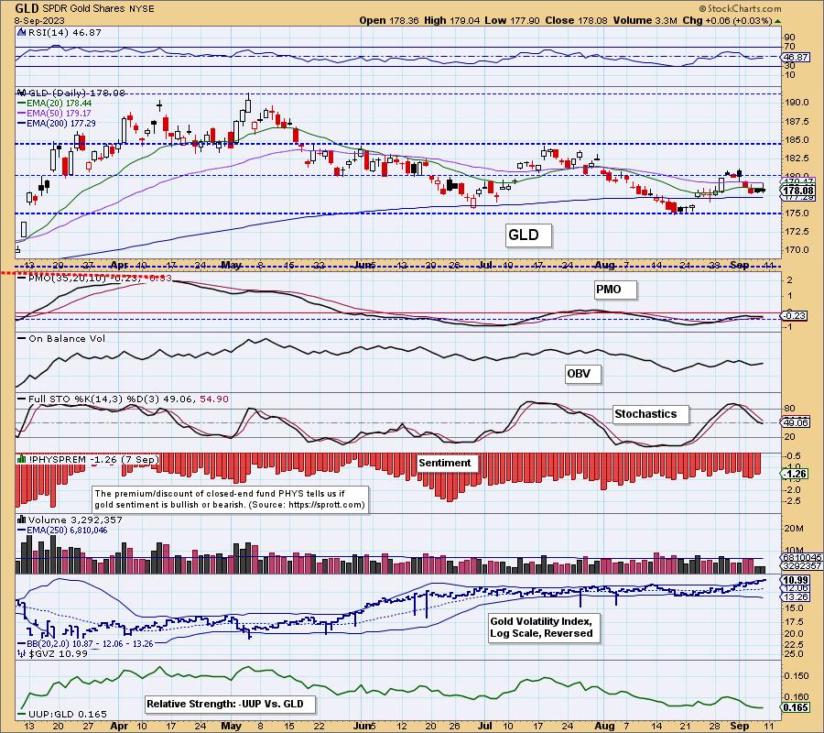Click the GLD (Daily) 178.08 legend
This screenshot has height=733, width=824.
(76, 93)
